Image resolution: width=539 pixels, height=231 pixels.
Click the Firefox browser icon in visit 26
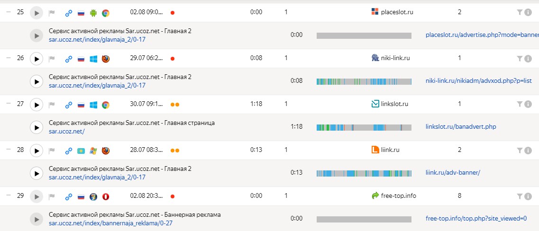(x=106, y=59)
